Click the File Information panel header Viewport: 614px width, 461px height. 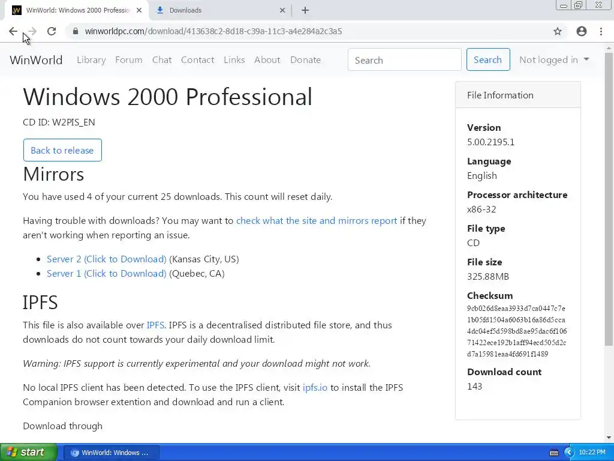point(517,95)
